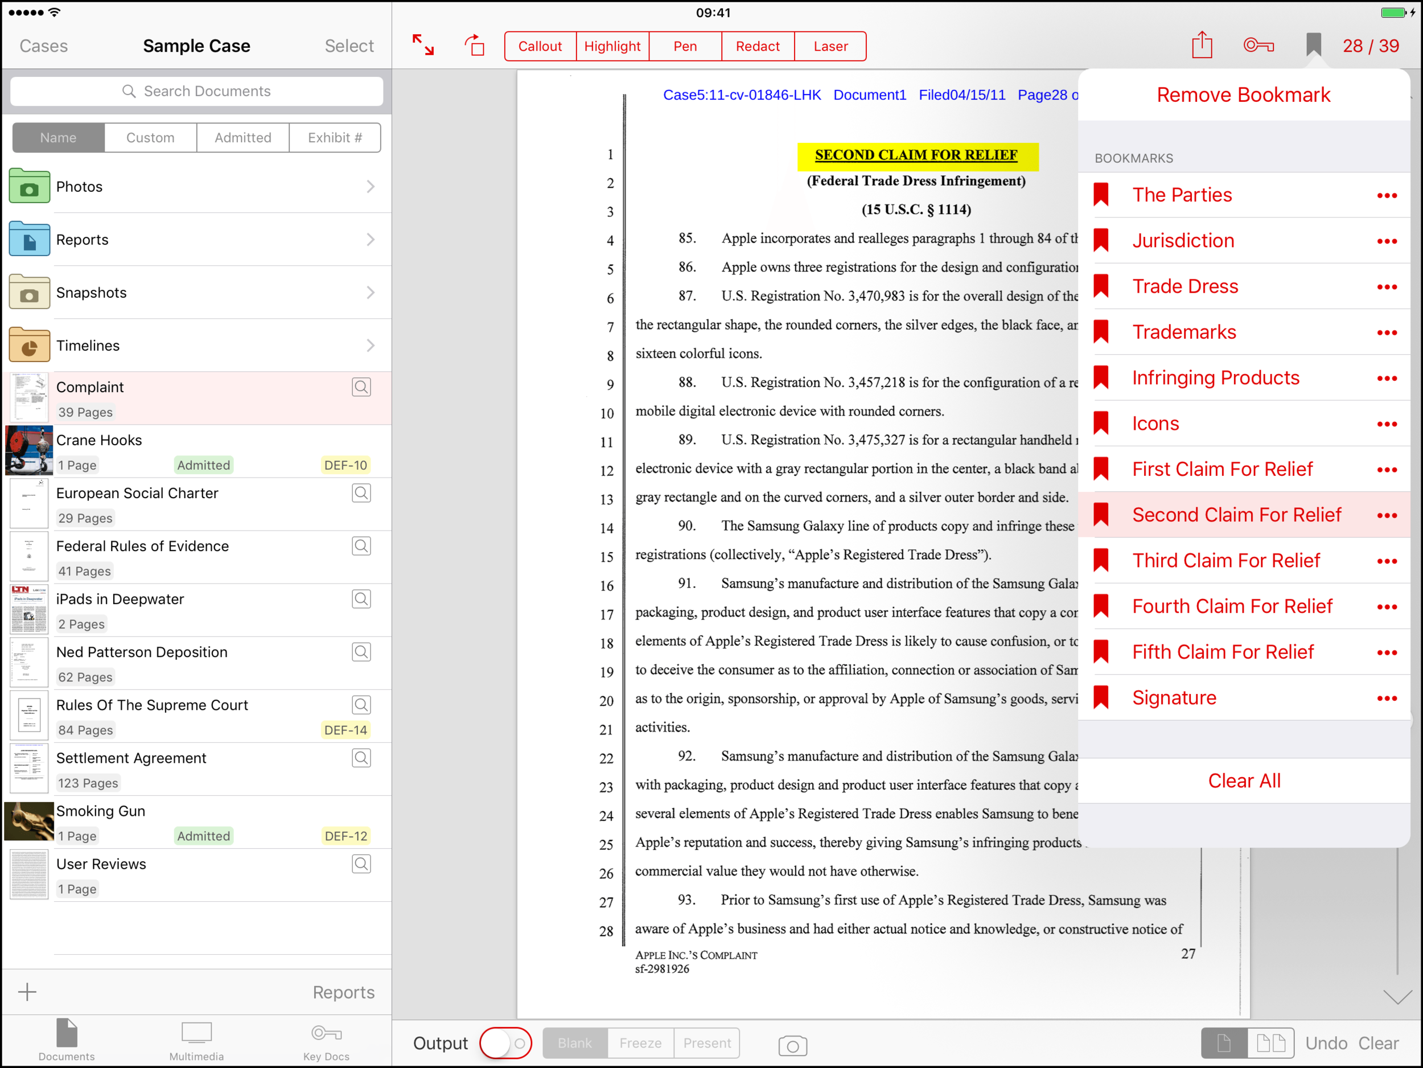Viewport: 1423px width, 1068px height.
Task: Sort documents by Name
Action: click(x=59, y=138)
